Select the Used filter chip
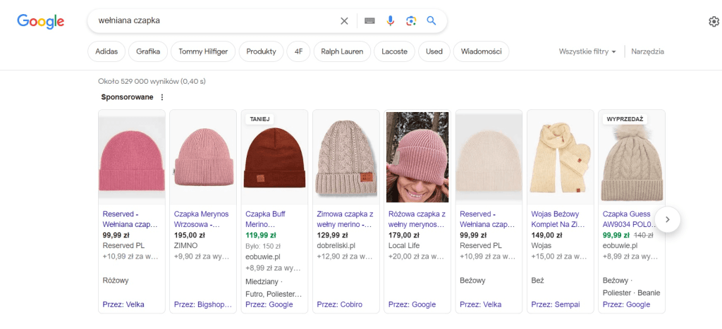This screenshot has height=329, width=722. (434, 51)
